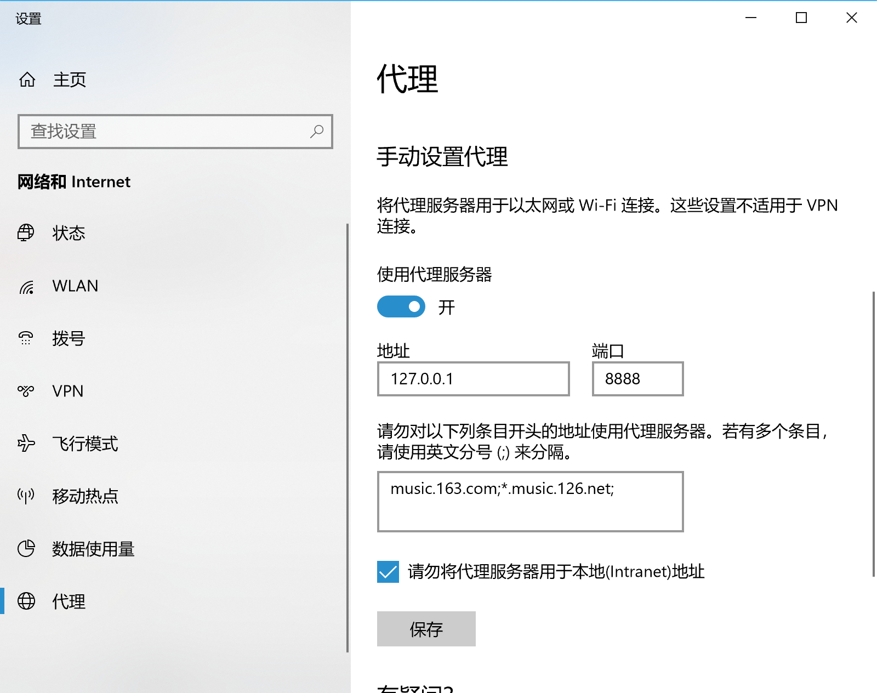Close the 设置 window
The width and height of the screenshot is (877, 693).
[852, 18]
